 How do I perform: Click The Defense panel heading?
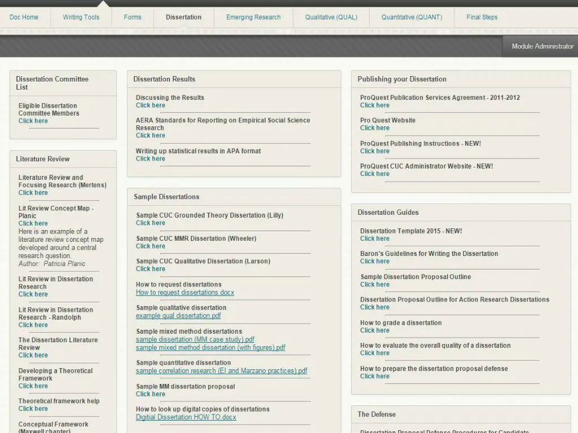point(376,414)
